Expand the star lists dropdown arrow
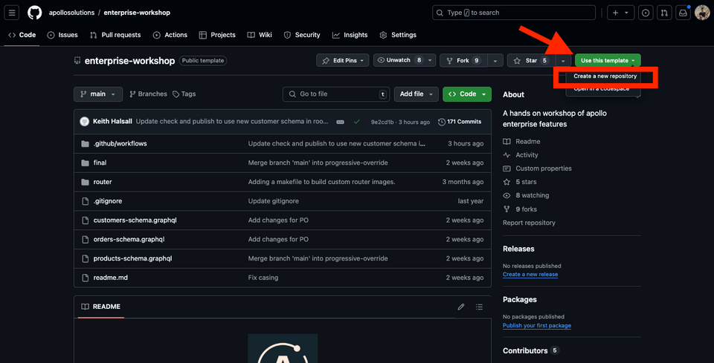The height and width of the screenshot is (363, 714). (x=563, y=60)
